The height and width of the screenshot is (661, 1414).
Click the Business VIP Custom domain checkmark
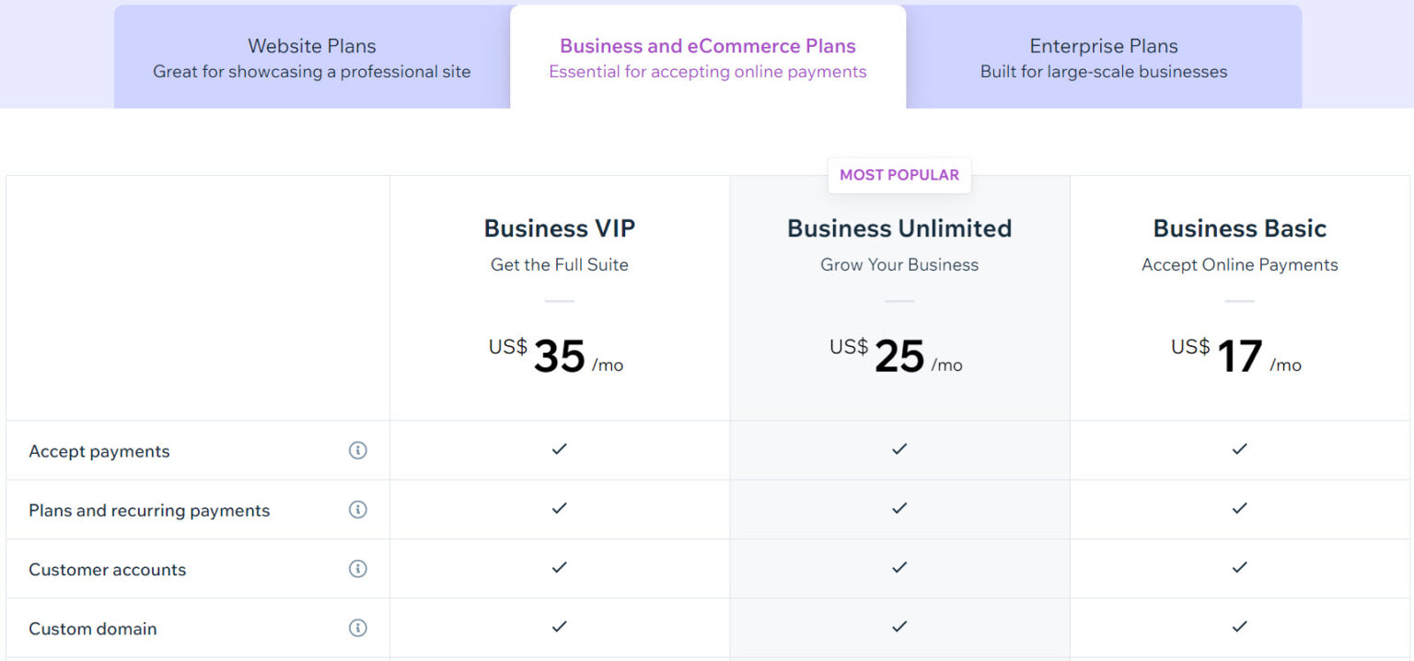coord(559,627)
